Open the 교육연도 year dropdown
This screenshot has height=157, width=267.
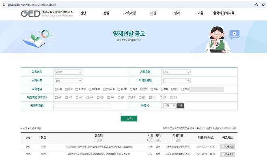point(69,72)
